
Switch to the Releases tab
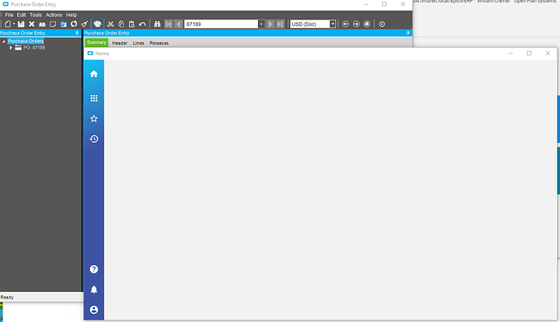point(159,43)
